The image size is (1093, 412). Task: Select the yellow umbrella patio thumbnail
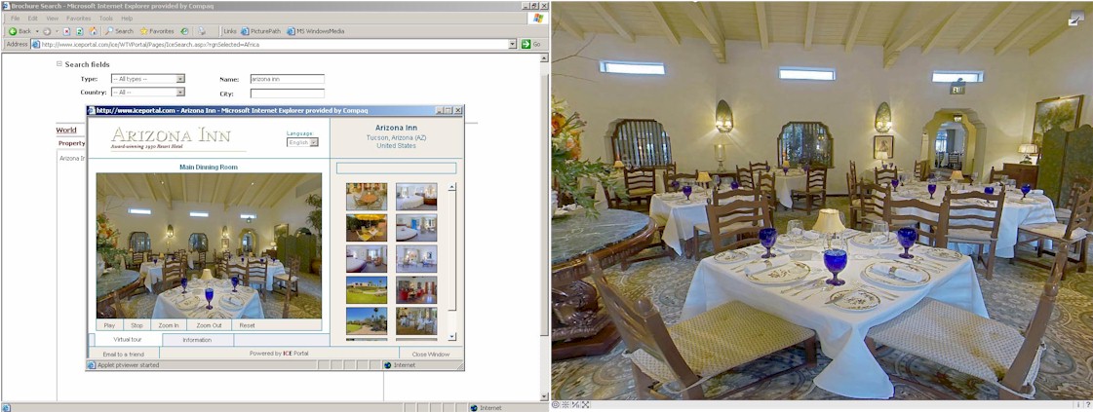[x=367, y=228]
